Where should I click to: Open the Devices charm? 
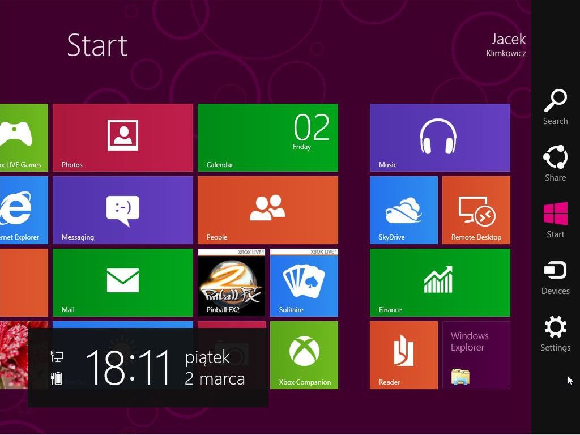(555, 278)
